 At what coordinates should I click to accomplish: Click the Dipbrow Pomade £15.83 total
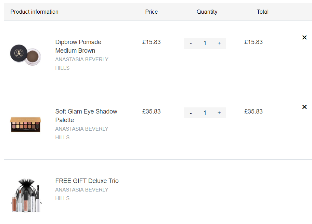[253, 42]
